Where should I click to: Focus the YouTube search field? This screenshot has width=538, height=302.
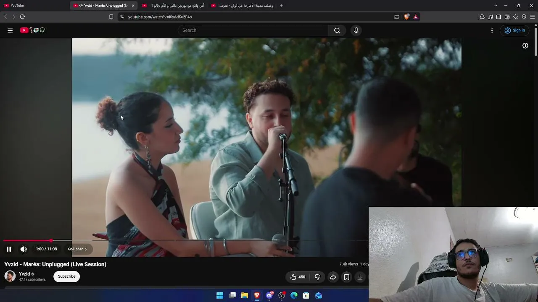[x=253, y=30]
